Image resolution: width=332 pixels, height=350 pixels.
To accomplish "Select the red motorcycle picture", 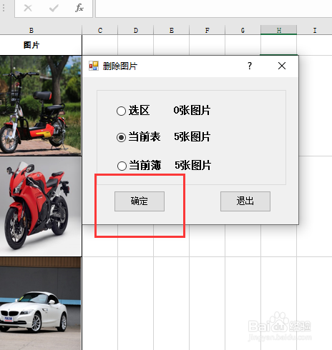I will coord(41,206).
